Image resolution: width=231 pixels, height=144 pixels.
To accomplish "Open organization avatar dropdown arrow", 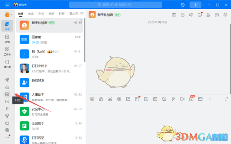I will [x=11, y=15].
